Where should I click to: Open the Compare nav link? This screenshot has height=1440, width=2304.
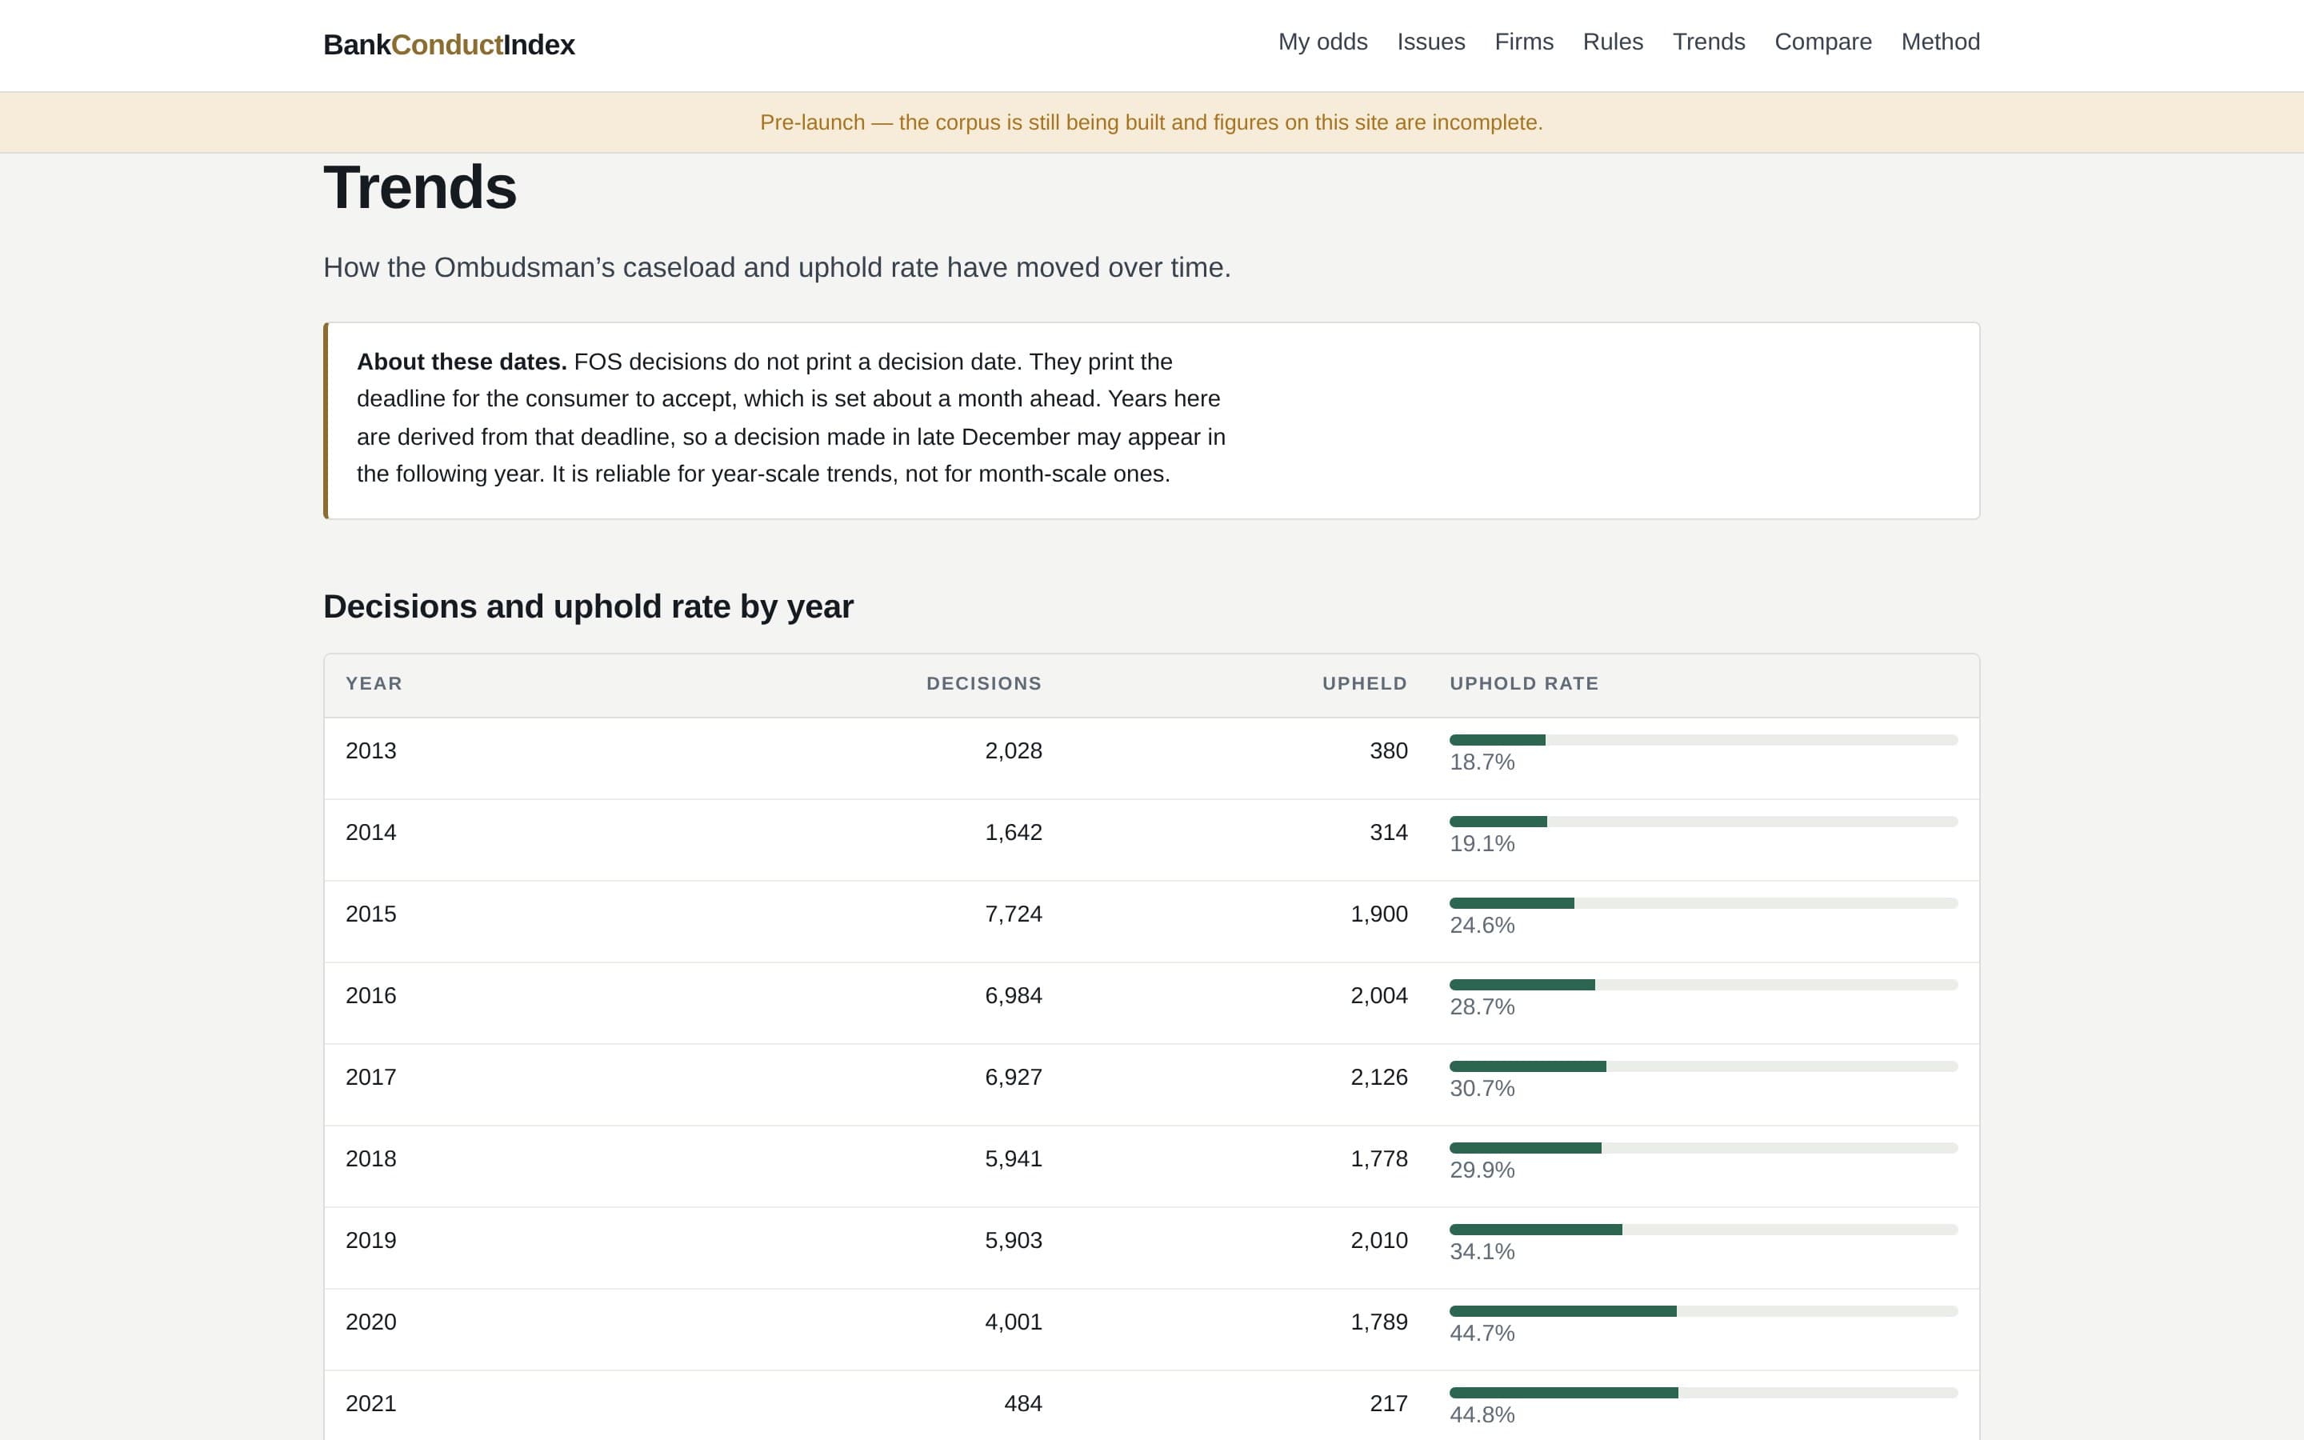[1823, 42]
